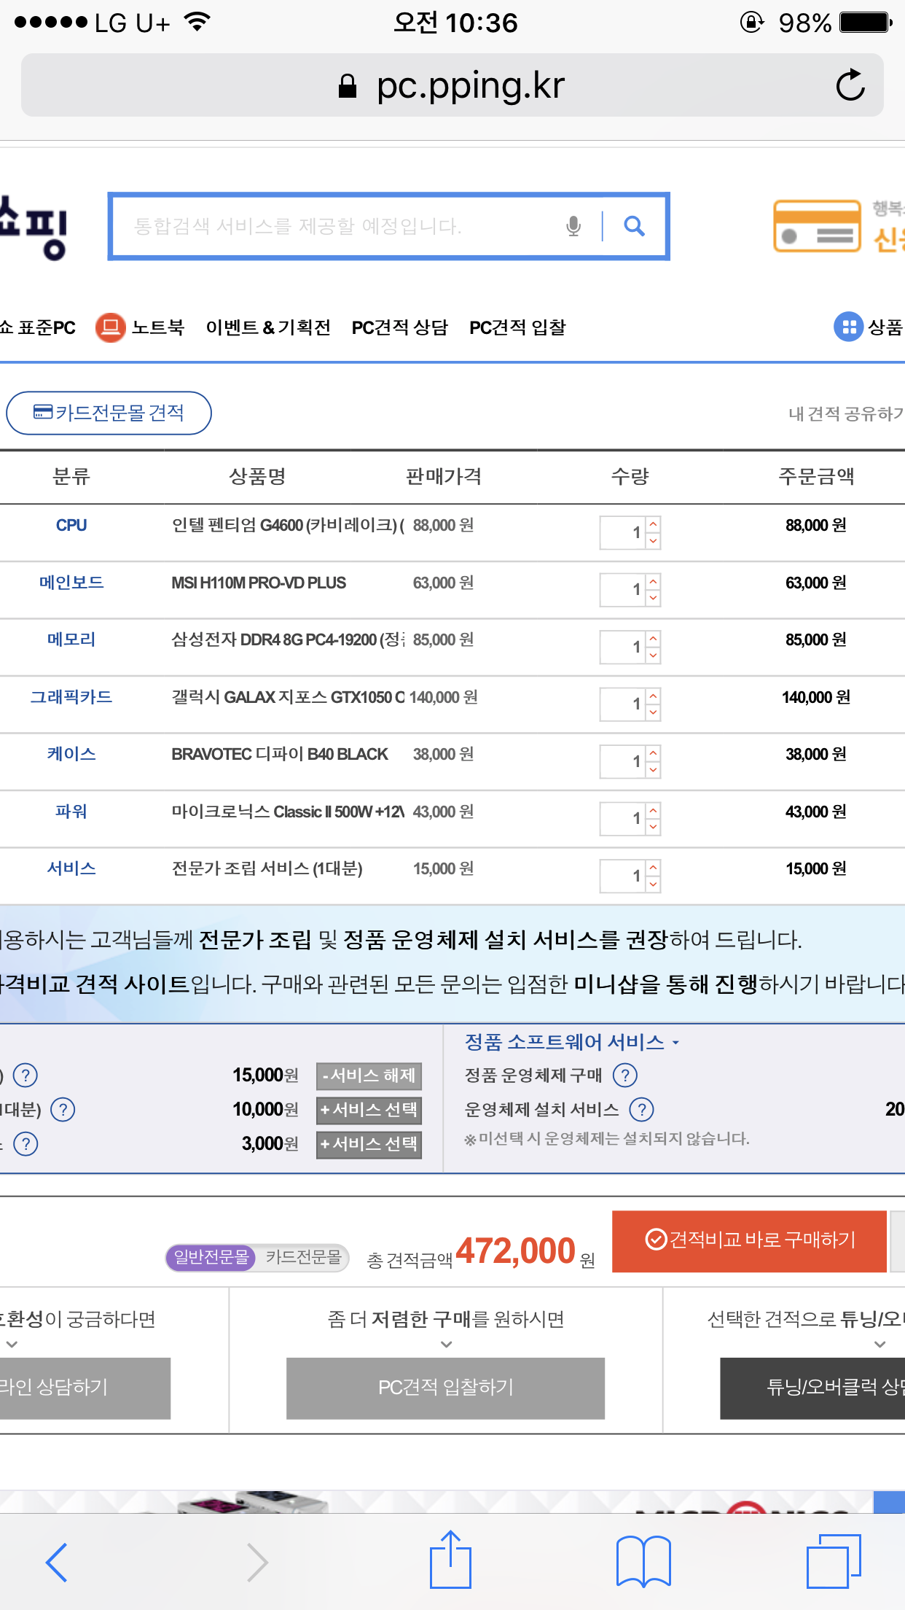Open the PC견적 입찰 menu
The width and height of the screenshot is (905, 1610).
point(517,327)
